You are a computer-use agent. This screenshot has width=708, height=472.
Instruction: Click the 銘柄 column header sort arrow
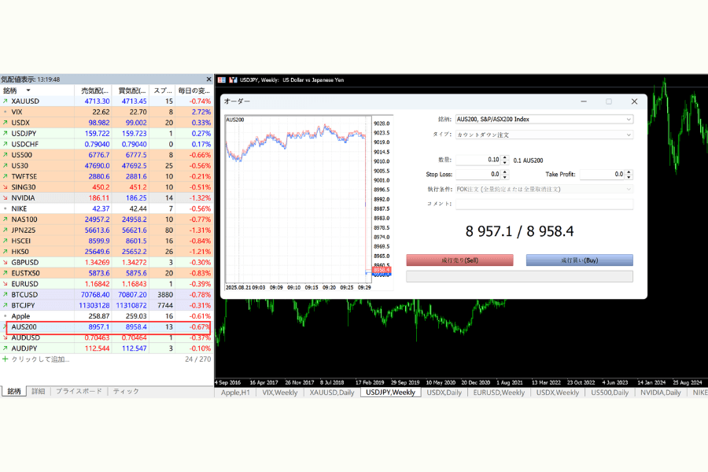click(x=28, y=91)
